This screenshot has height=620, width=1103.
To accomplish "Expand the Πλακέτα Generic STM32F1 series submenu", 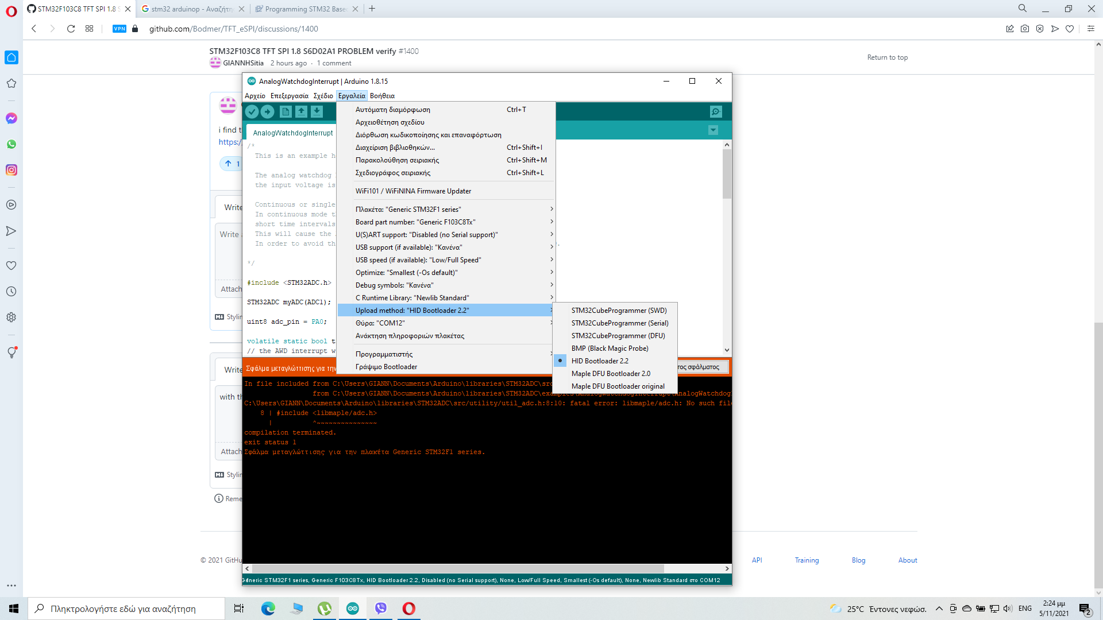I will (446, 210).
